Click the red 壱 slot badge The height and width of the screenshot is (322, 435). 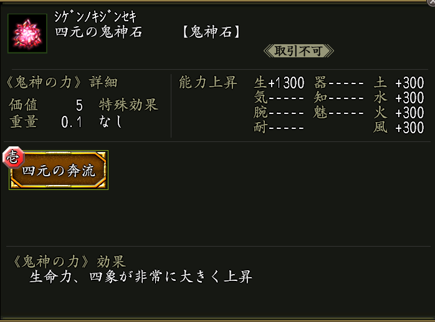[12, 157]
